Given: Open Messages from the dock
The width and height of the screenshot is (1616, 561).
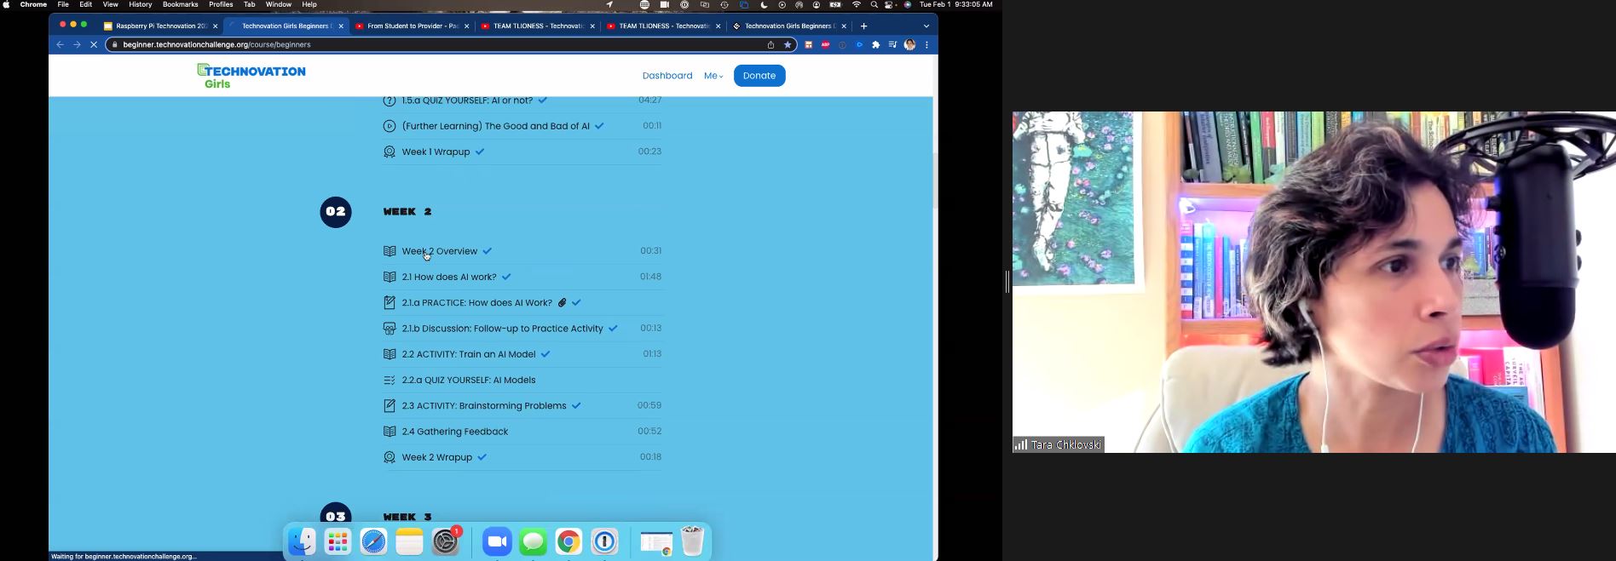Looking at the screenshot, I should (x=534, y=541).
